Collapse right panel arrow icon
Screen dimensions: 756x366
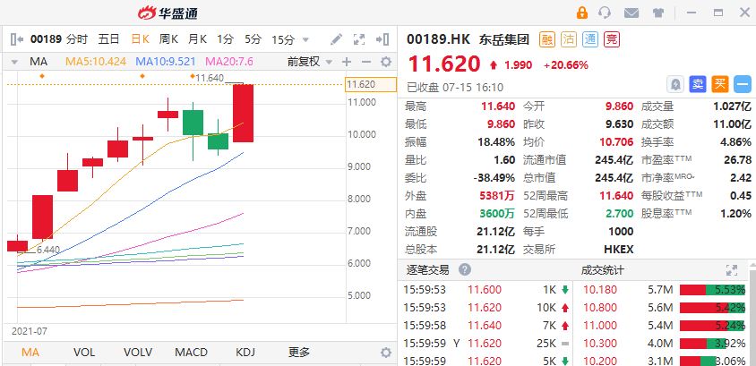(x=382, y=39)
